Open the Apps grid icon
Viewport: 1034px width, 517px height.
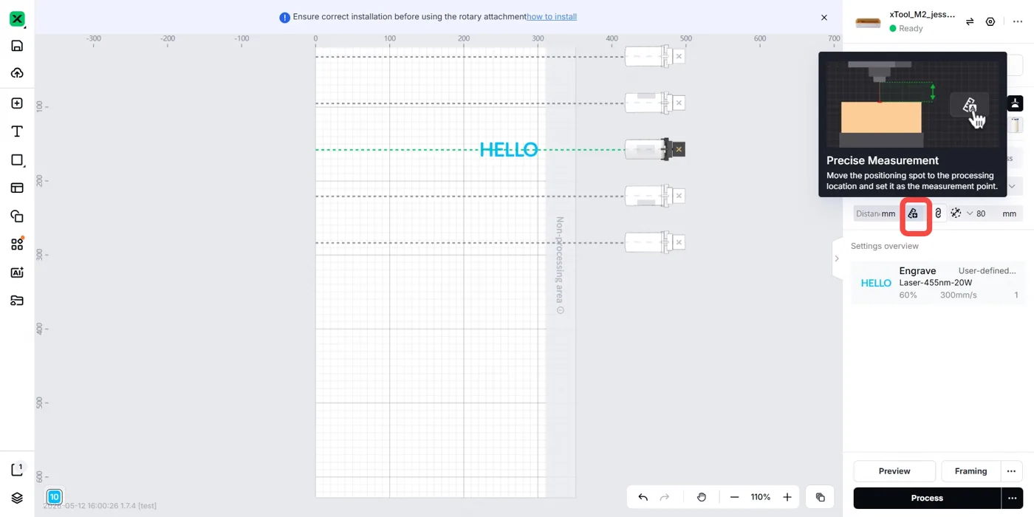coord(17,244)
